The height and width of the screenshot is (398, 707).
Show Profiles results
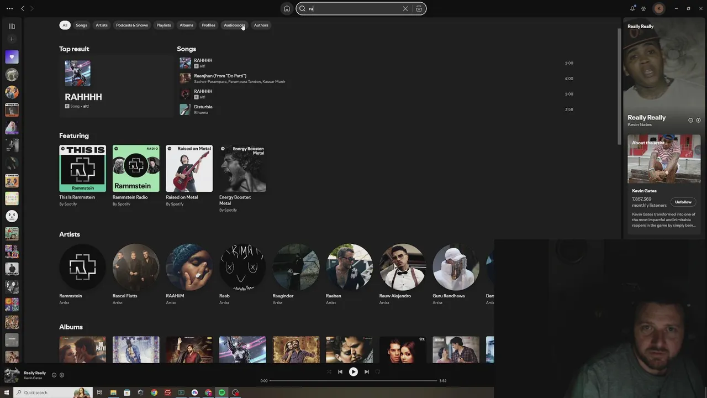point(208,25)
